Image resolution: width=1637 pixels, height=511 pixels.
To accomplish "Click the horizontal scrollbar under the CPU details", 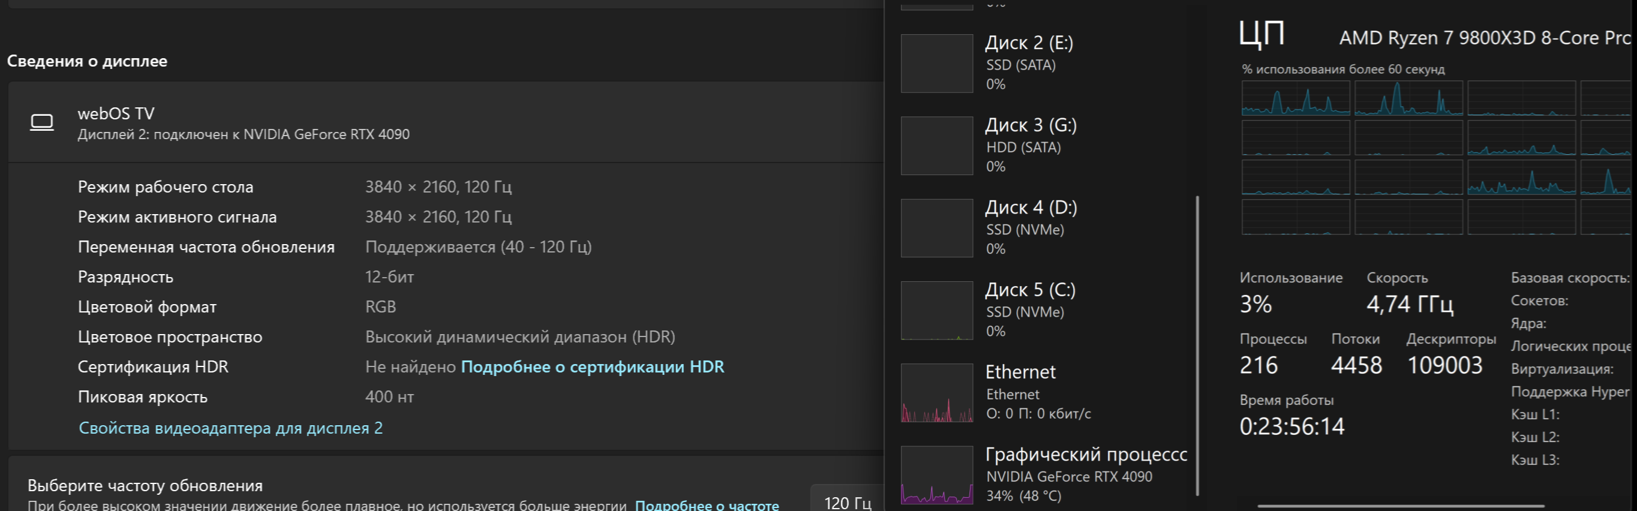I will point(1401,507).
